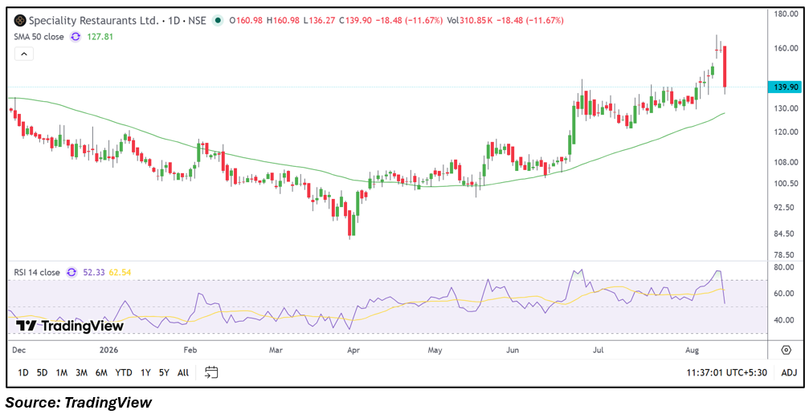809x418 pixels.
Task: Click the Apr time axis label
Action: click(x=353, y=351)
